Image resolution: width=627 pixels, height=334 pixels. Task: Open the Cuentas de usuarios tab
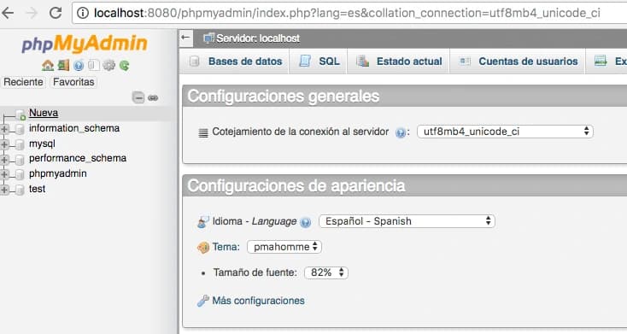518,62
